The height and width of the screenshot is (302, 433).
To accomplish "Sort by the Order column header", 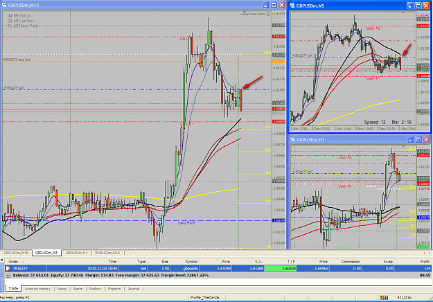I will click(x=26, y=262).
